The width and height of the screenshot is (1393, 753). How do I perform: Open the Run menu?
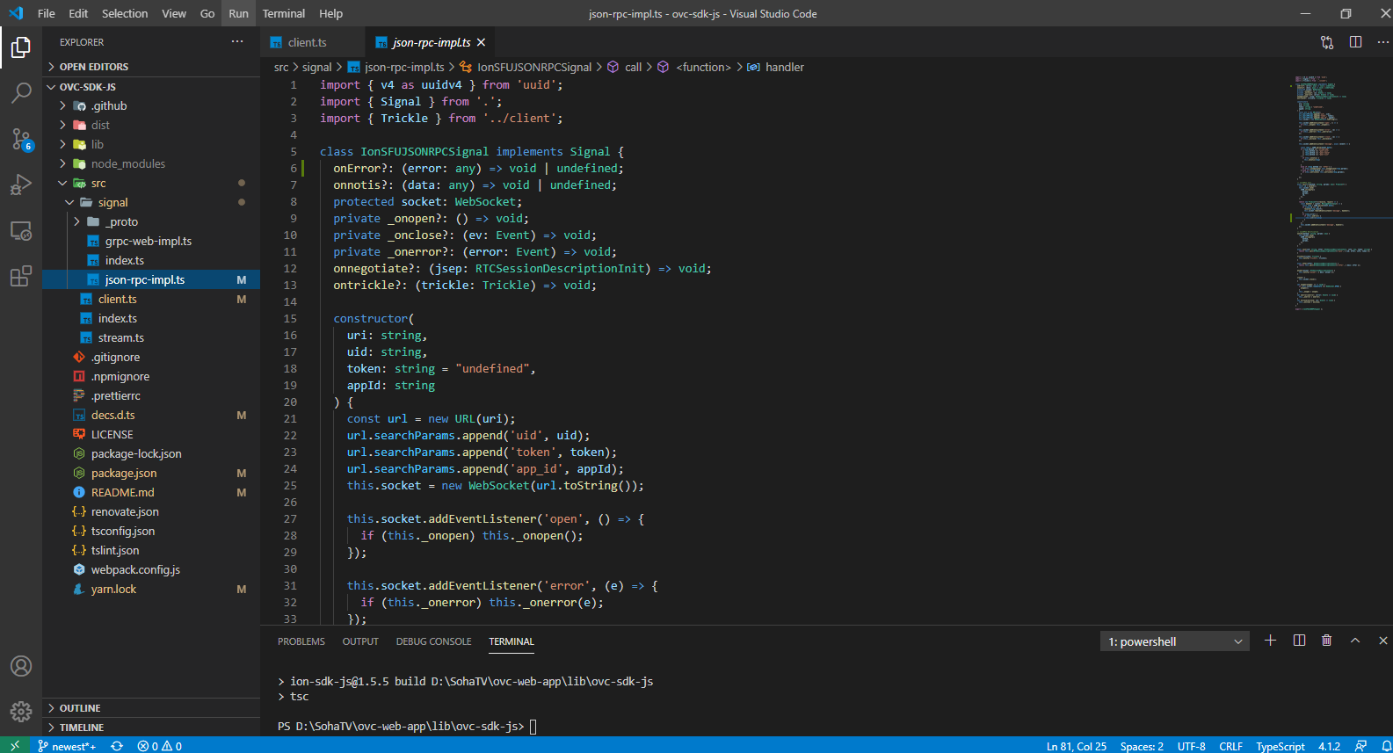(x=238, y=13)
